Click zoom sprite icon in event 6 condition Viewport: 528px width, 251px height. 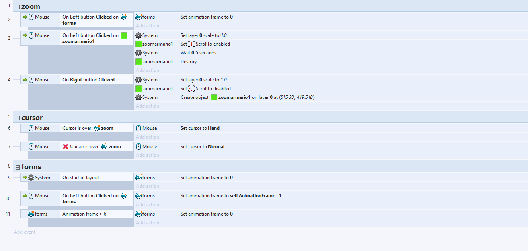[x=97, y=128]
